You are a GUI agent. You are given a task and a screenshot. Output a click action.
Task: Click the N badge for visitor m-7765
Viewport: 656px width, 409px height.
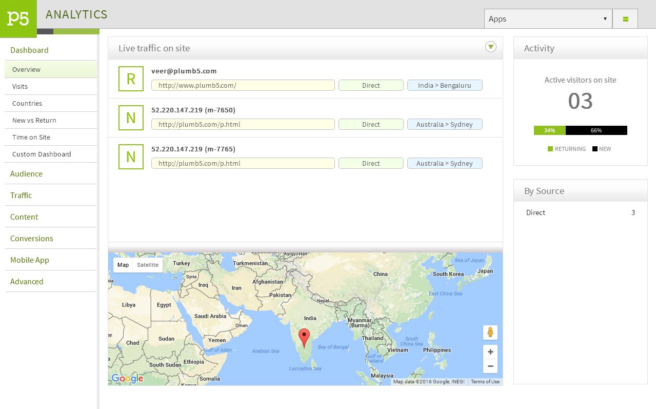click(131, 157)
